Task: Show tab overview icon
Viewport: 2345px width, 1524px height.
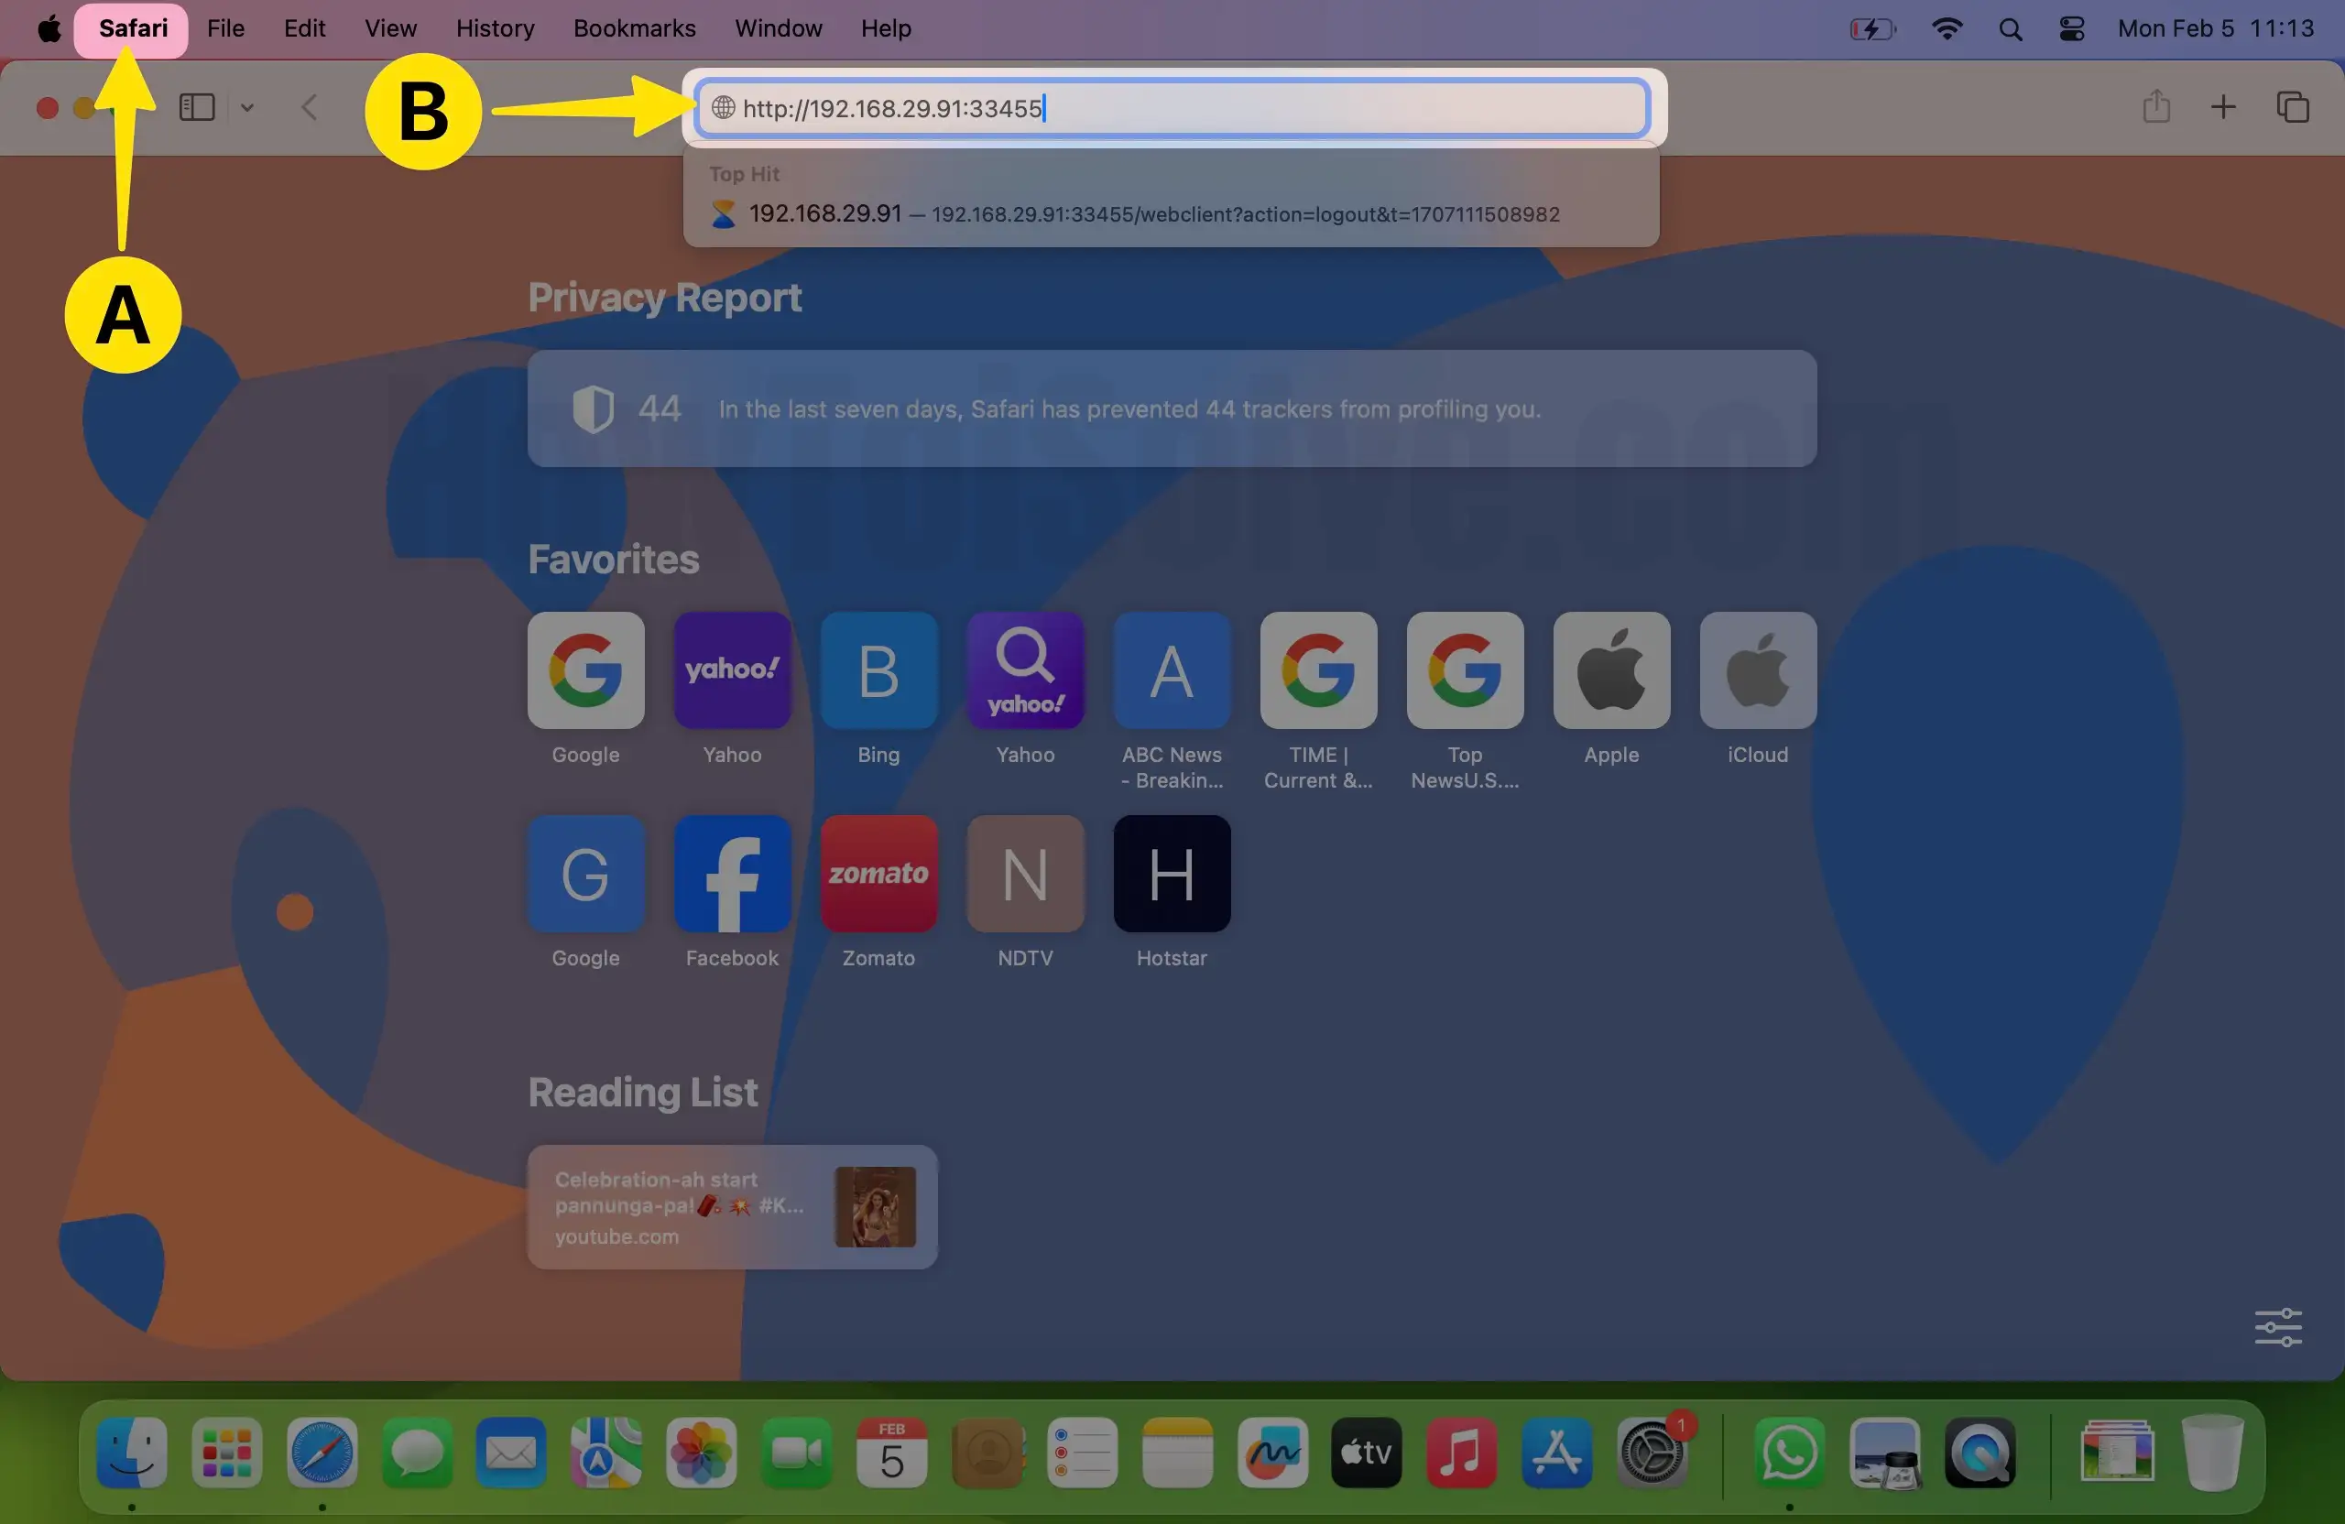Action: pyautogui.click(x=2292, y=106)
